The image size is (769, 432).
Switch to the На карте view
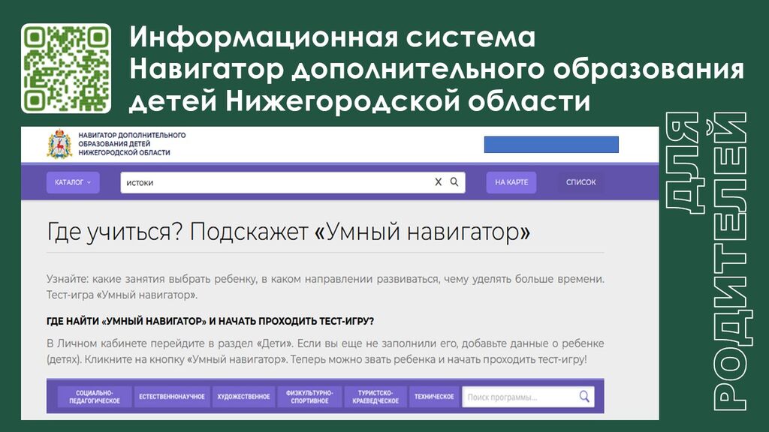click(x=511, y=182)
